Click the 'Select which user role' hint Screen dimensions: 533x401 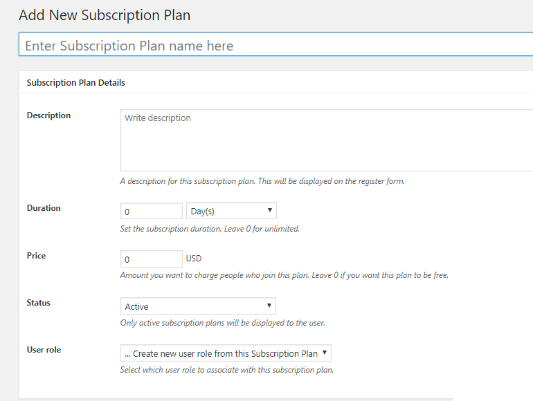tap(227, 370)
